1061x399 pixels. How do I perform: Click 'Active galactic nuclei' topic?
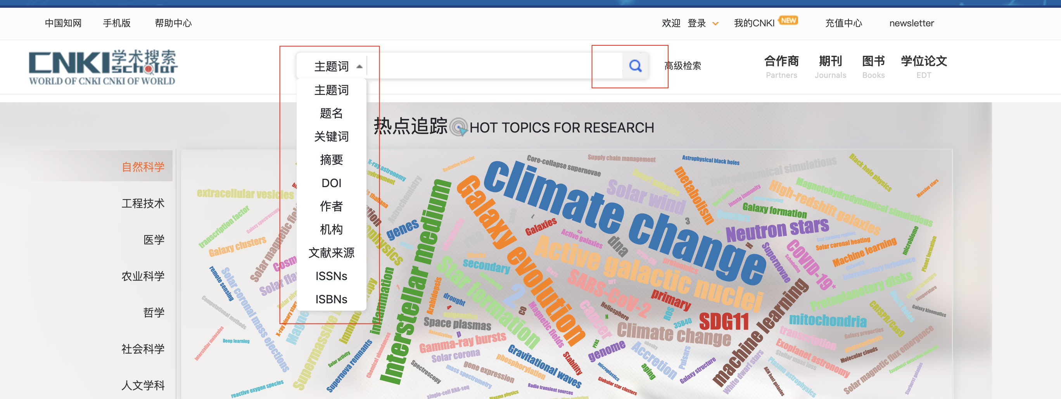pyautogui.click(x=649, y=273)
